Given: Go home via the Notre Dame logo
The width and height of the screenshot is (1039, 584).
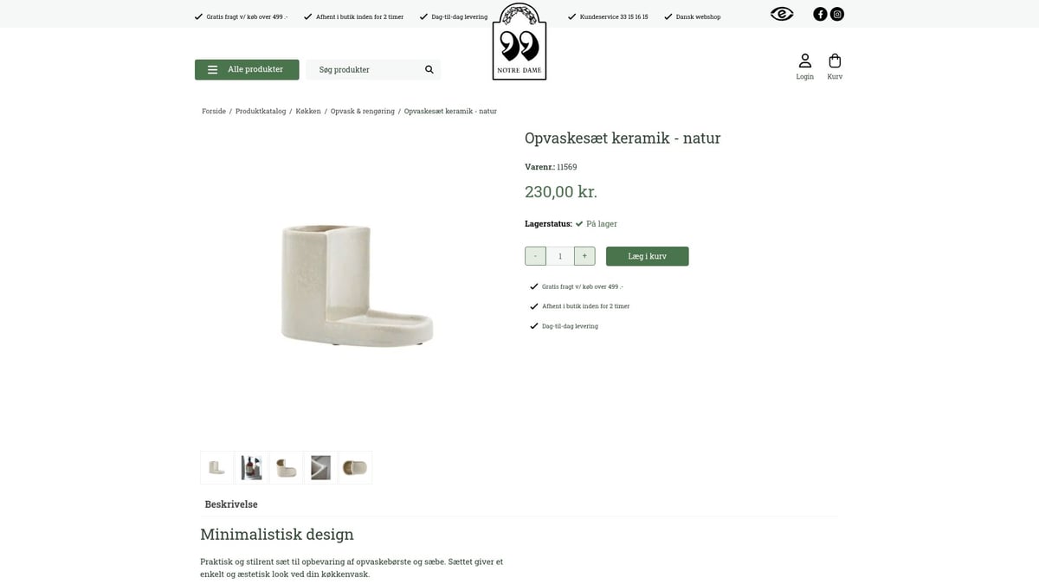Looking at the screenshot, I should click(519, 42).
